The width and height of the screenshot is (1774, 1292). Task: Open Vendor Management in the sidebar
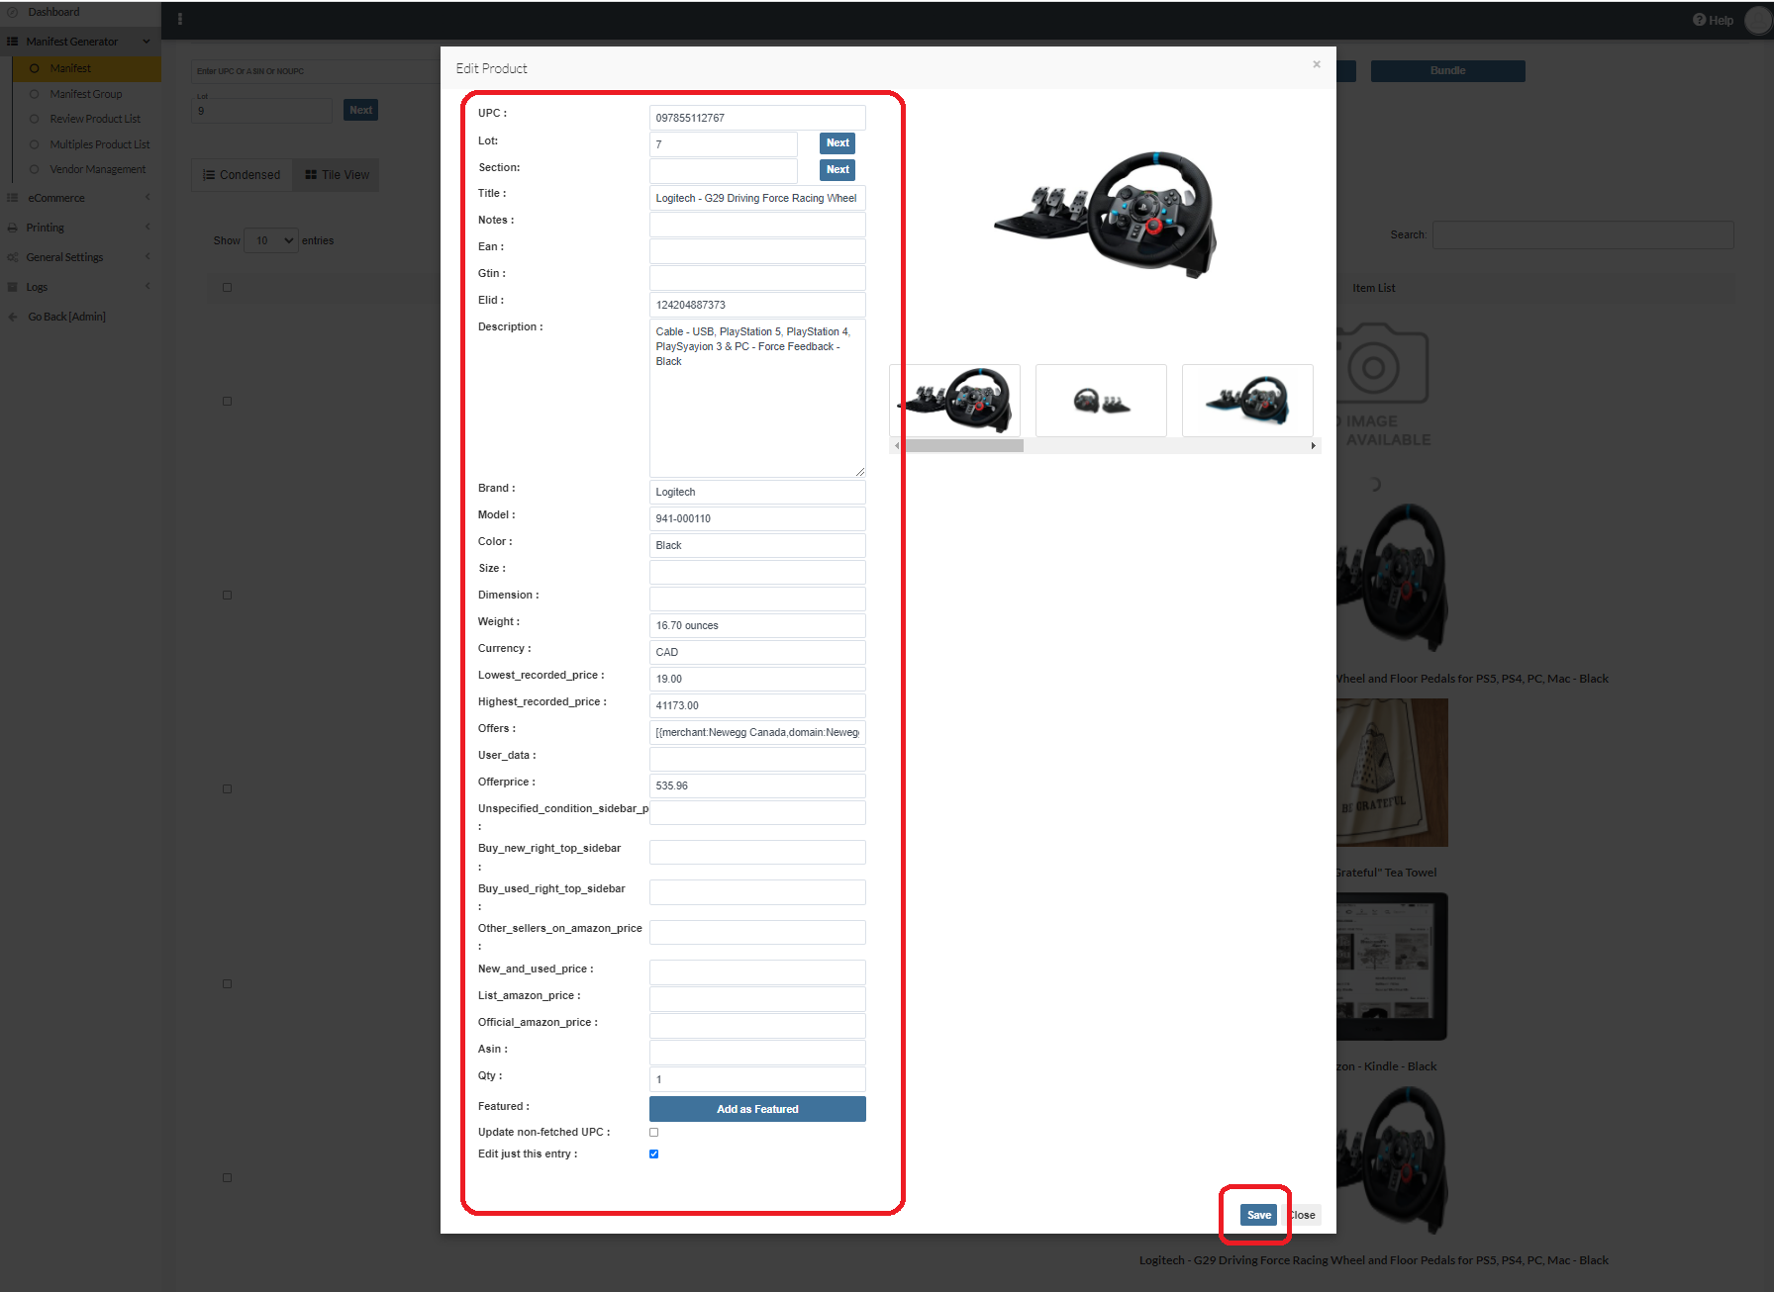(98, 169)
